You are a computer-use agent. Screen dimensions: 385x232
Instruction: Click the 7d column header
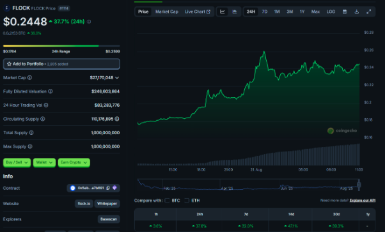point(246,214)
